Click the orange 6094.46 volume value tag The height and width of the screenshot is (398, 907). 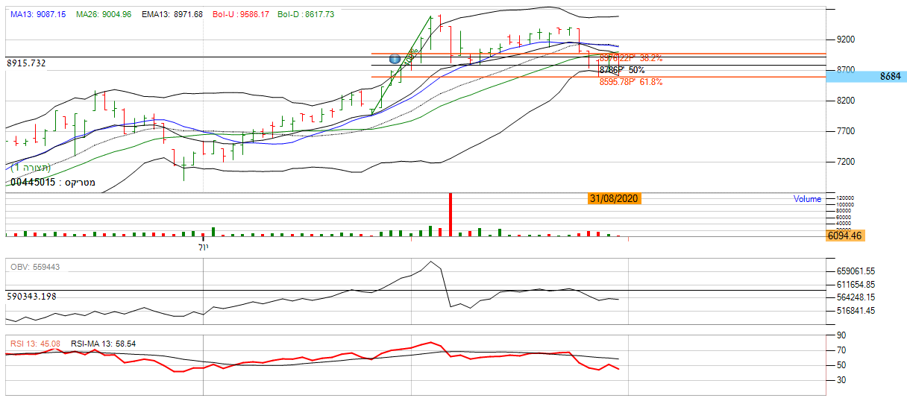coord(844,236)
